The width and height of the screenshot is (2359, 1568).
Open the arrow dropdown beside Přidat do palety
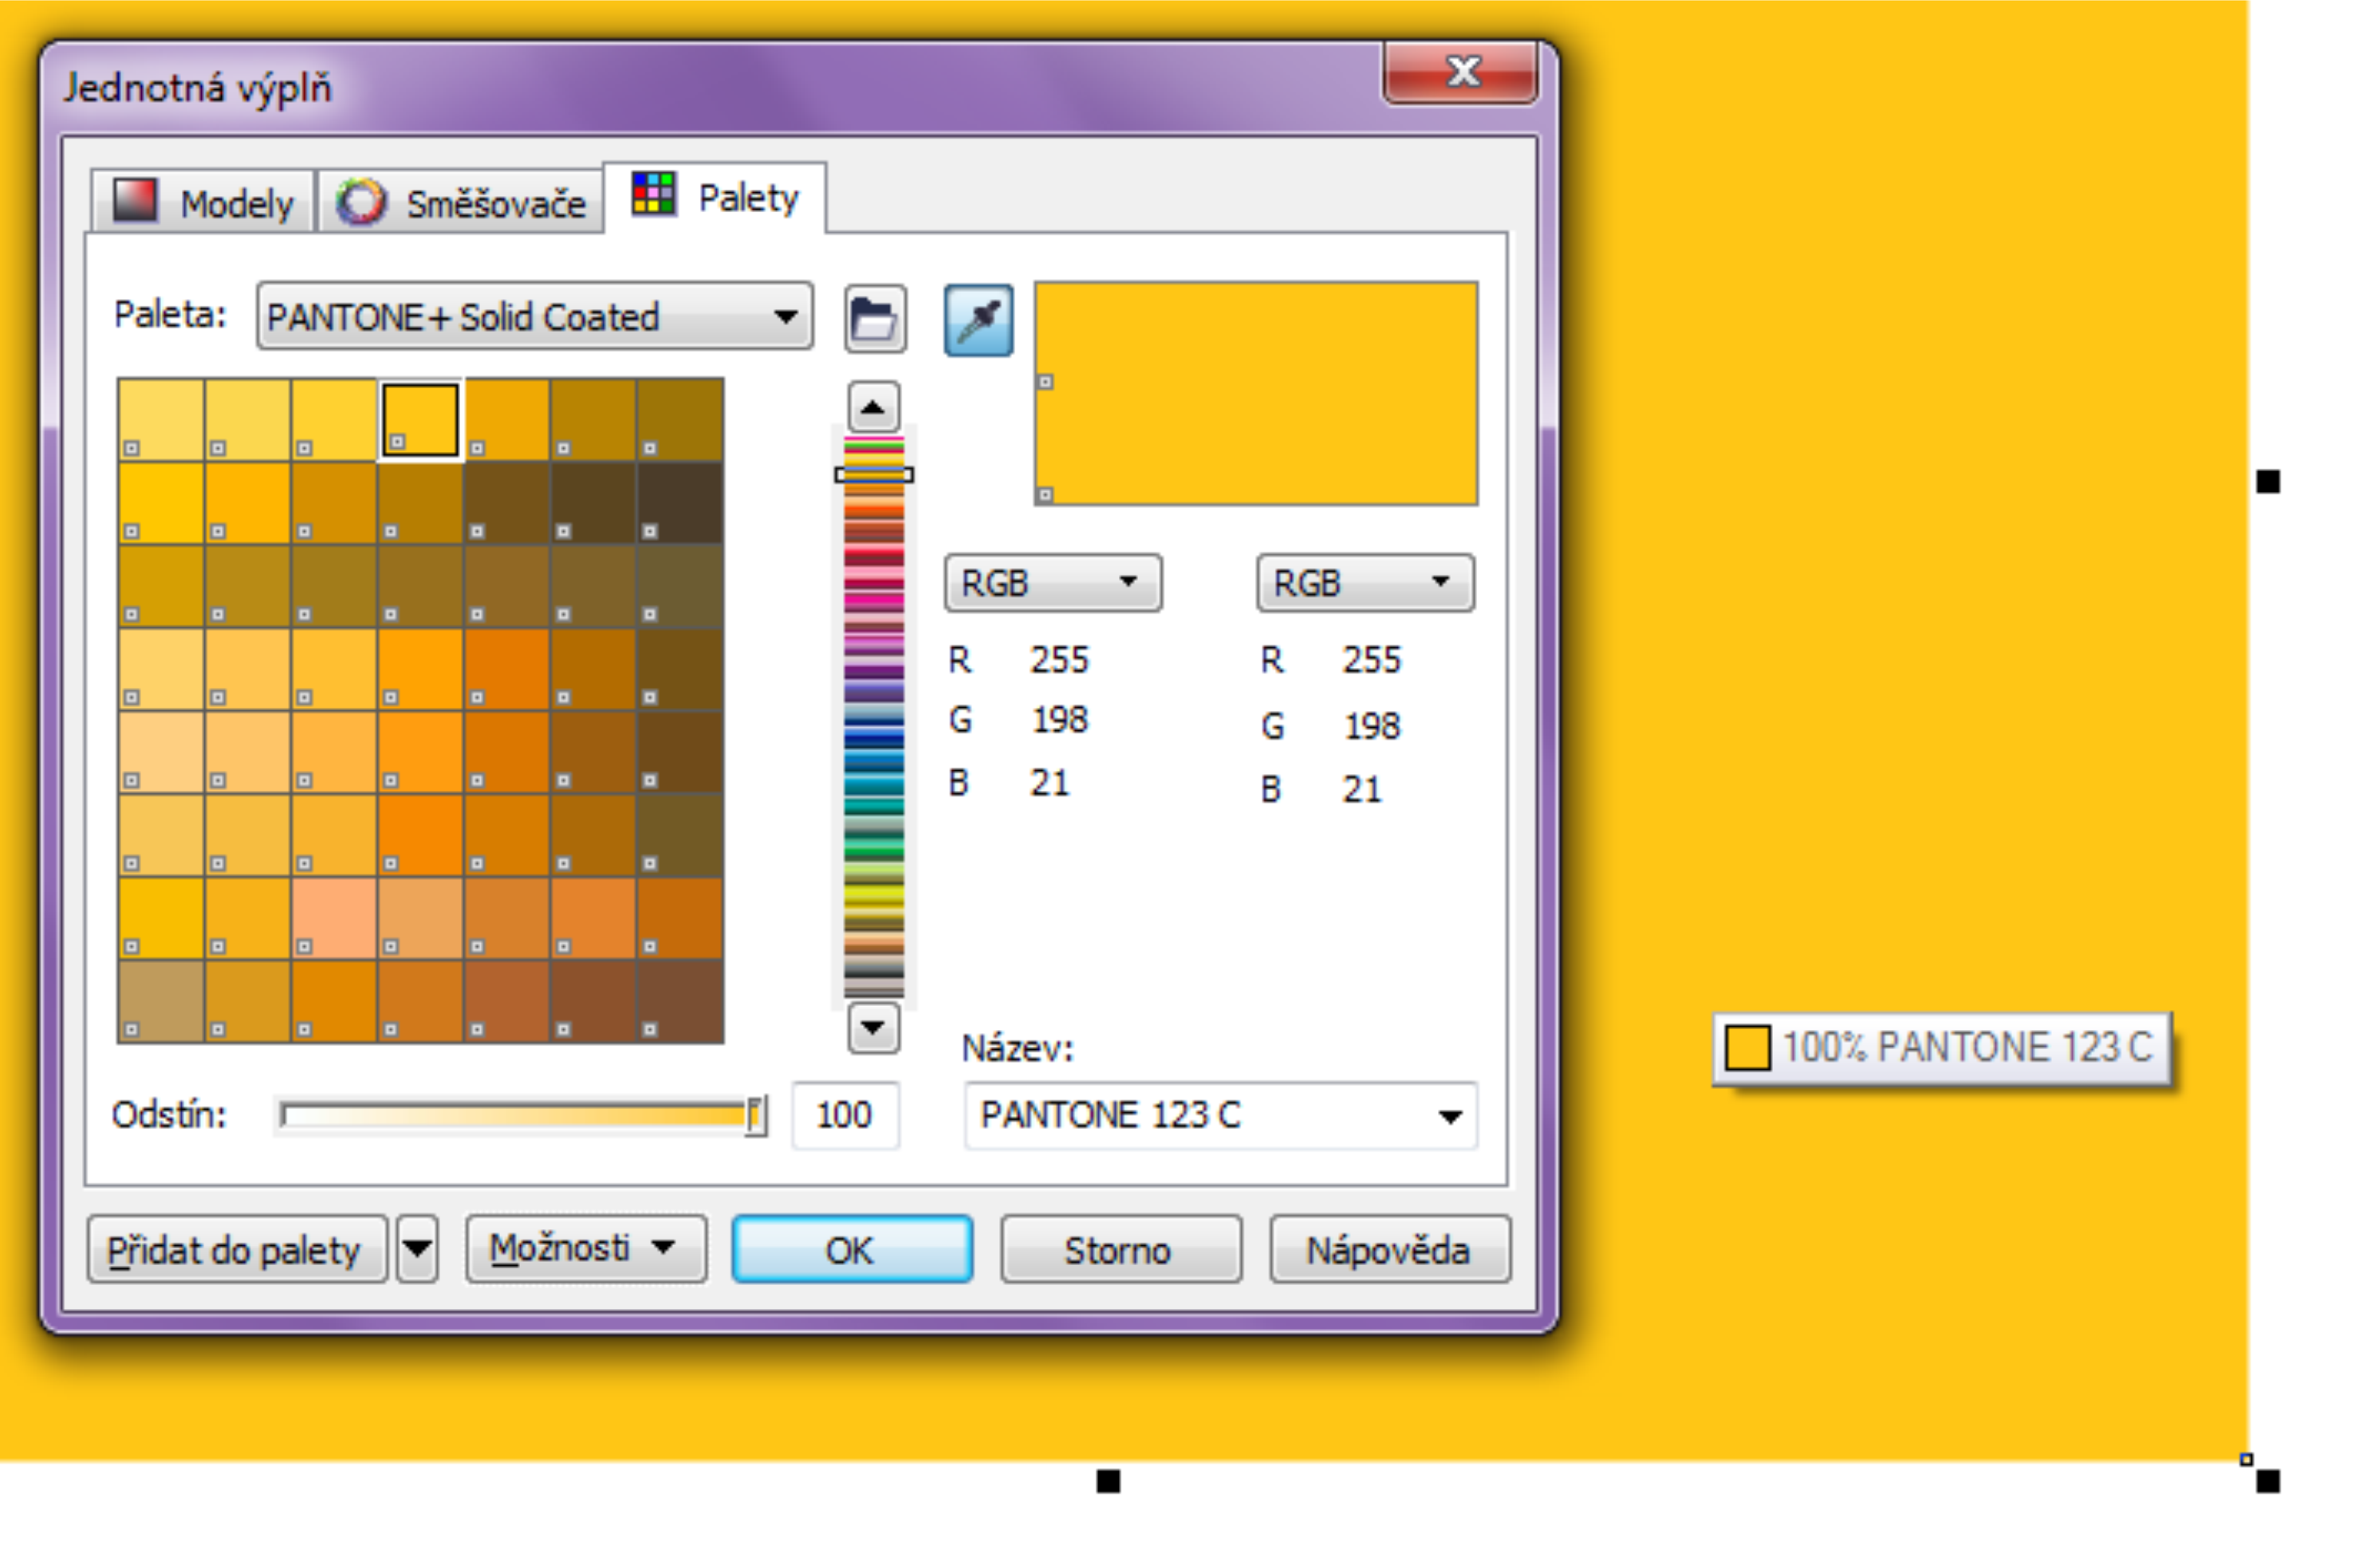417,1248
